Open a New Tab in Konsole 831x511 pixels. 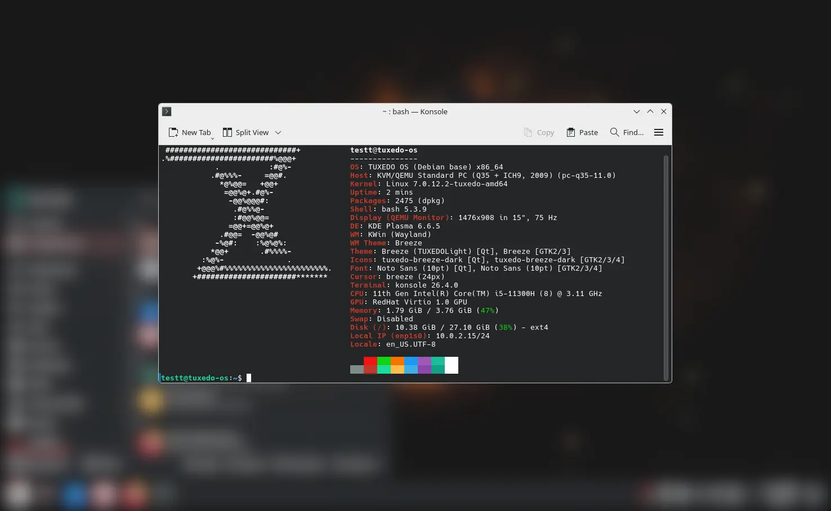coord(190,132)
